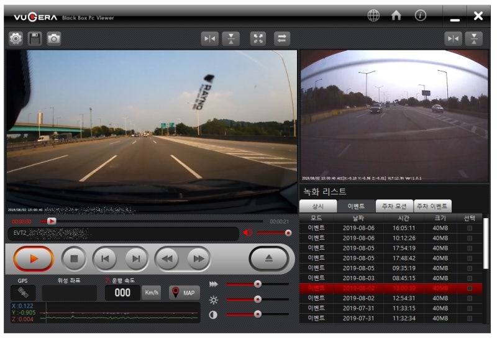497x338 pixels.
Task: Check the box for 2019-08-02 12:54:31 recording
Action: (470, 298)
